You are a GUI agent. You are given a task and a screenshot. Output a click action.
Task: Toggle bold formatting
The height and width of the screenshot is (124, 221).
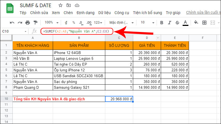click(162, 23)
